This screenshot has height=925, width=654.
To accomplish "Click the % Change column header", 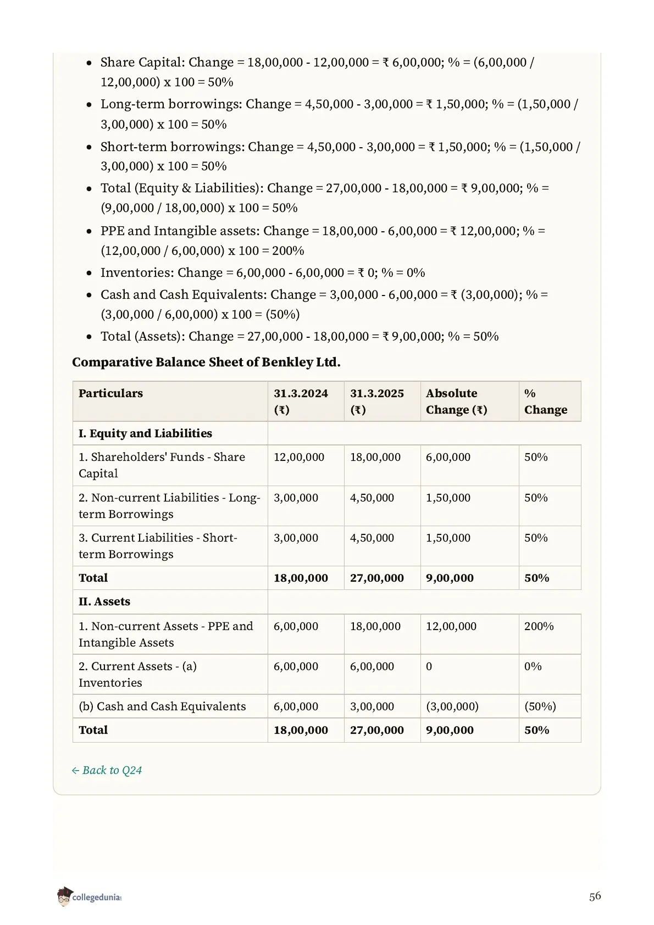I will tap(550, 402).
